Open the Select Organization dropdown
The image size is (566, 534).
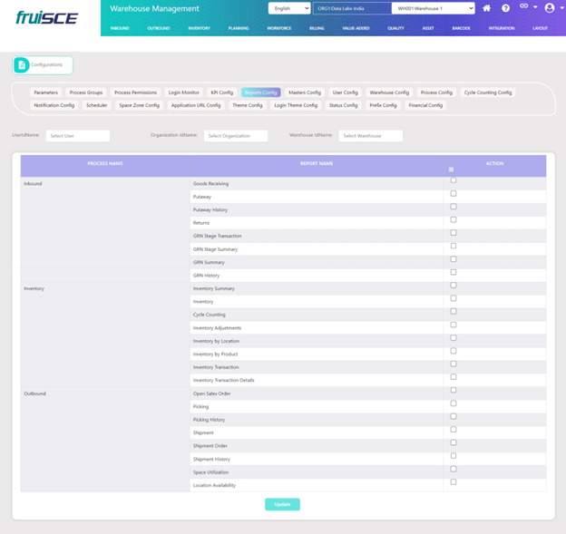pos(235,136)
